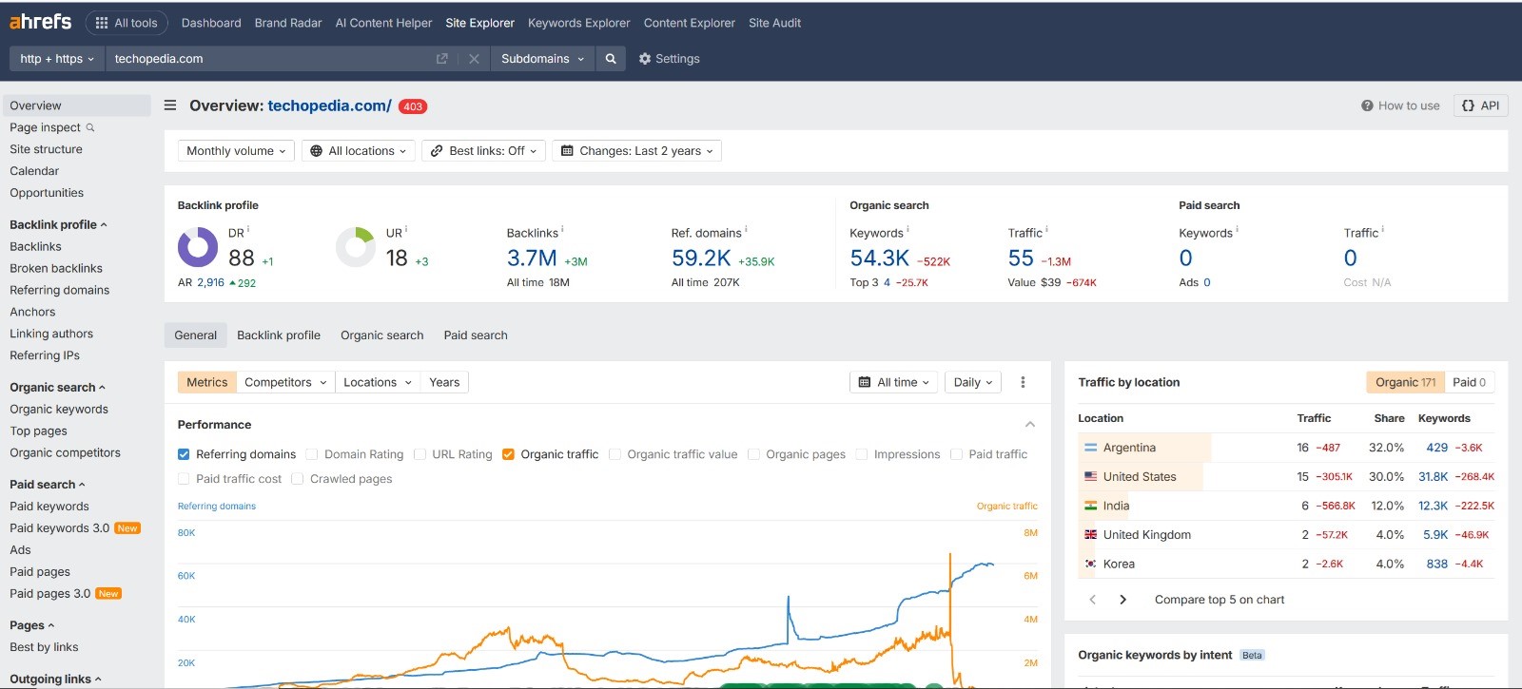The image size is (1522, 689).
Task: Click the 31.8K United States keywords value
Action: (1434, 477)
